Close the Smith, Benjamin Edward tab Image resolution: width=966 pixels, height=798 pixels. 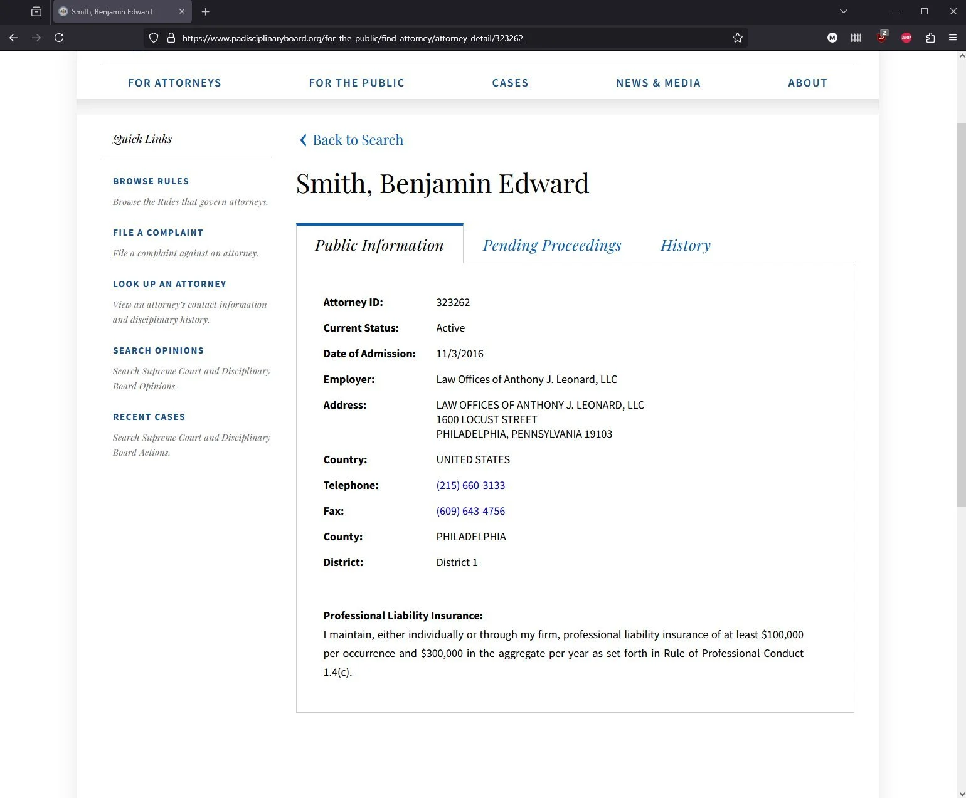[x=182, y=11]
